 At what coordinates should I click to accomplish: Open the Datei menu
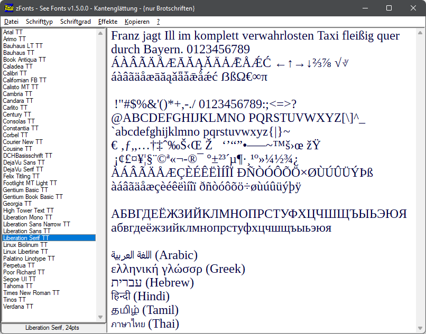pyautogui.click(x=11, y=22)
